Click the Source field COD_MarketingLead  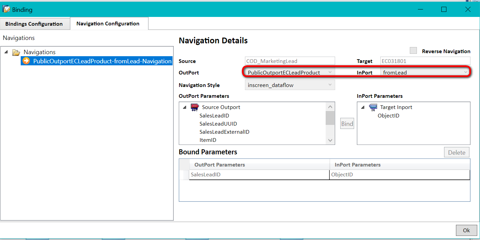(290, 61)
